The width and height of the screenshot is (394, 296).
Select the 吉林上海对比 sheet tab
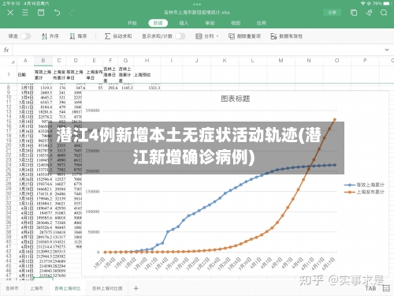pyautogui.click(x=68, y=288)
